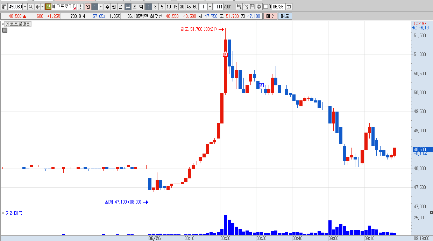This screenshot has height=241, width=433.
Task: Click the exclamation mark info button
Action: 80,7
